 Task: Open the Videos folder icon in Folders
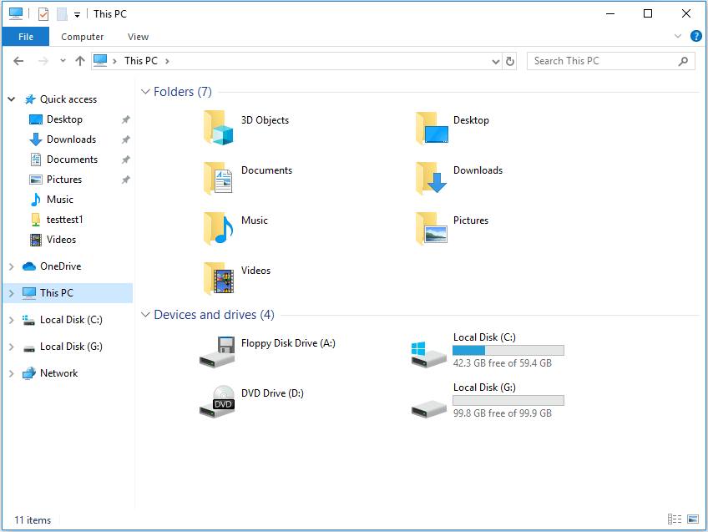pyautogui.click(x=219, y=279)
